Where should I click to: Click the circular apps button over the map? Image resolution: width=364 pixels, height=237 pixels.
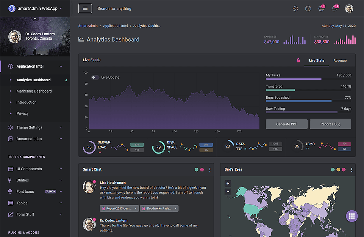[x=352, y=216]
